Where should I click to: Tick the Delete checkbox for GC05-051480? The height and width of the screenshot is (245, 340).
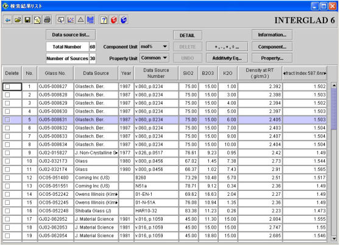[x=7, y=178]
